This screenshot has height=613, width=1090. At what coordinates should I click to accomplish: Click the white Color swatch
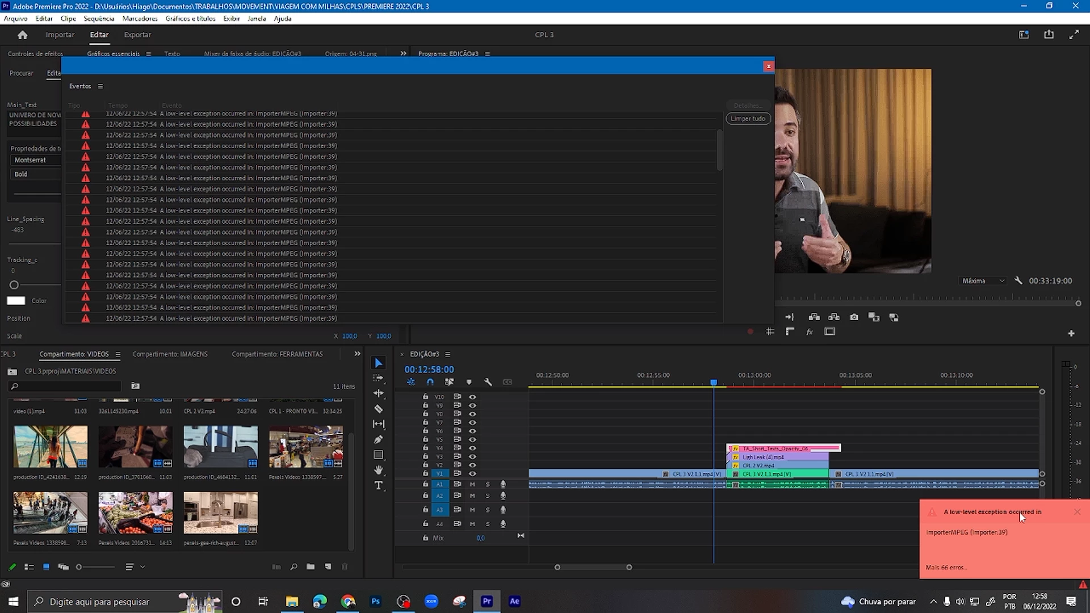[16, 301]
